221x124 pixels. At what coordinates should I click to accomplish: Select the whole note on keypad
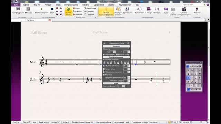[196, 78]
